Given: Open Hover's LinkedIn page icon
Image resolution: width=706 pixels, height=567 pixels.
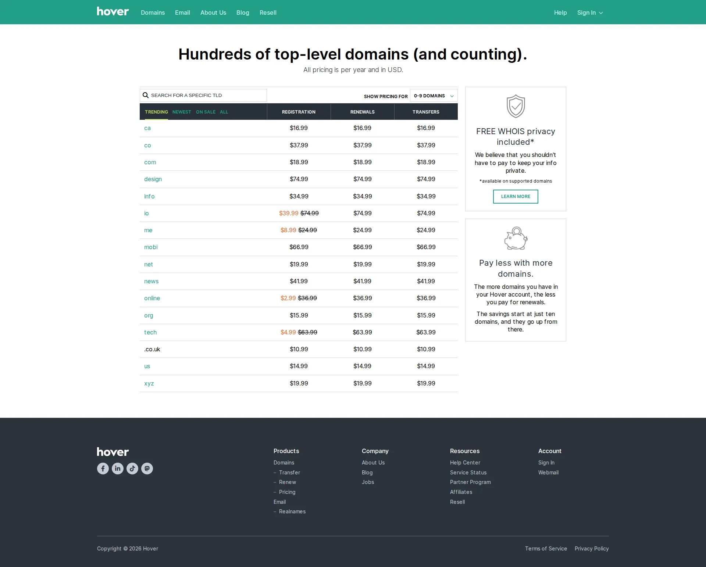Looking at the screenshot, I should click(x=118, y=469).
